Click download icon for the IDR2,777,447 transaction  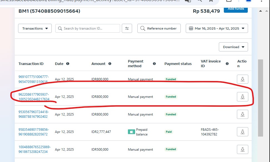click(x=242, y=132)
